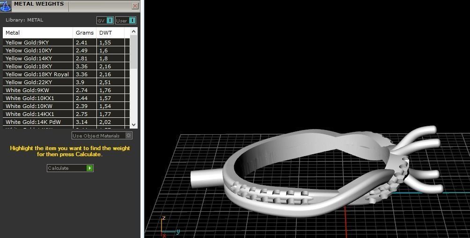The height and width of the screenshot is (238, 470).
Task: Click the Grams column header
Action: [85, 33]
